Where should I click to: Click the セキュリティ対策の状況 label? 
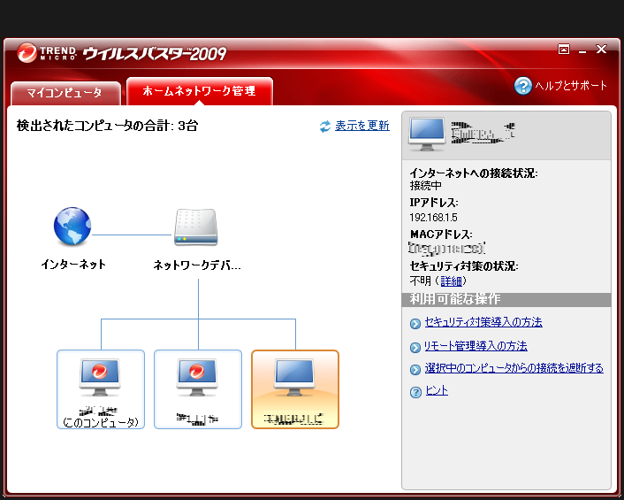464,266
